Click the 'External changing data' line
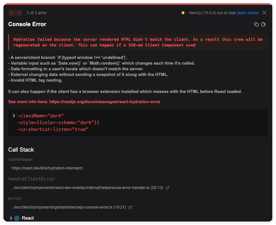This screenshot has height=225, width=276. click(x=88, y=75)
